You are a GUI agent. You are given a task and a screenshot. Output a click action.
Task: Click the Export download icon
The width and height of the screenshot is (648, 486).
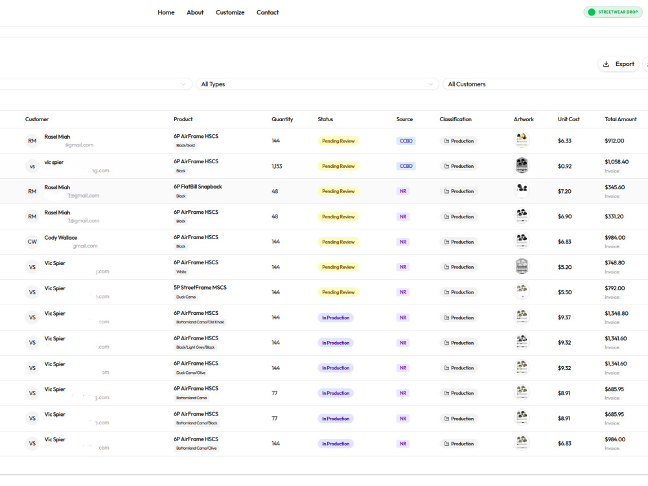tap(606, 64)
